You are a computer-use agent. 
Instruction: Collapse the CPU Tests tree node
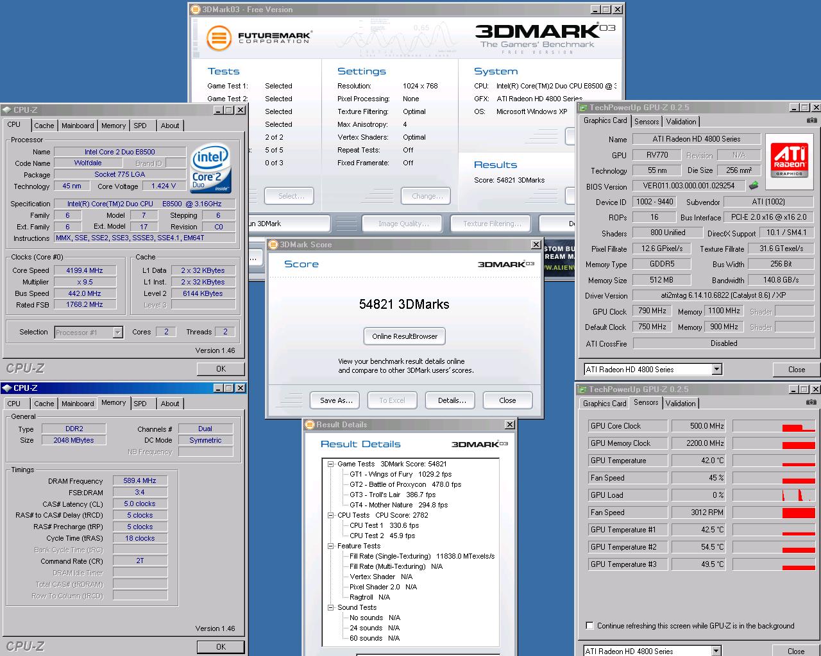tap(330, 515)
